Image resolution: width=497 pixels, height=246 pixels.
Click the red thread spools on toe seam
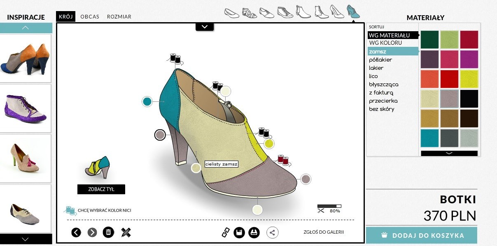pyautogui.click(x=283, y=159)
